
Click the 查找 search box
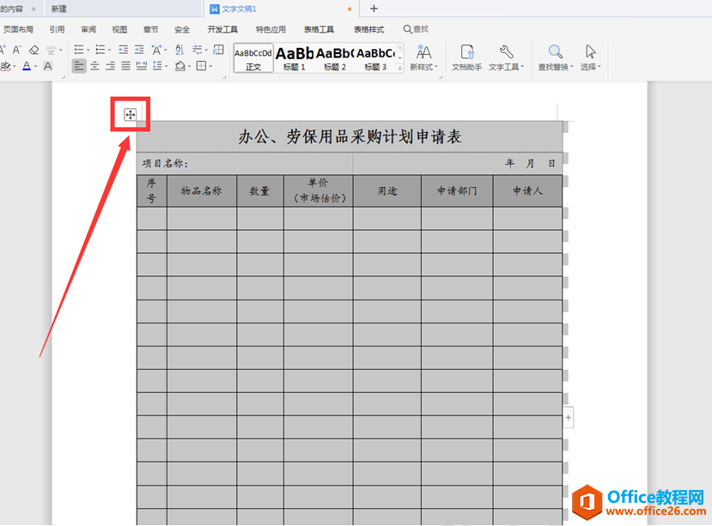(x=416, y=29)
